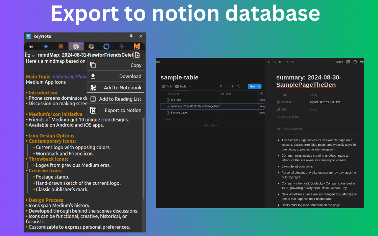378x236 pixels.
Task: Choose Export to Notion from the menu
Action: pyautogui.click(x=116, y=110)
